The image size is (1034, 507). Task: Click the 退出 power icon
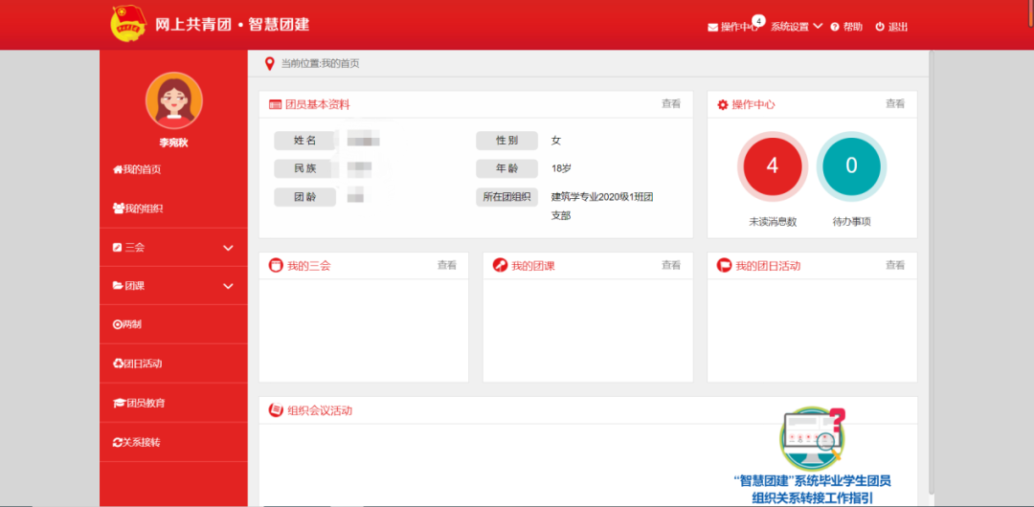(880, 27)
